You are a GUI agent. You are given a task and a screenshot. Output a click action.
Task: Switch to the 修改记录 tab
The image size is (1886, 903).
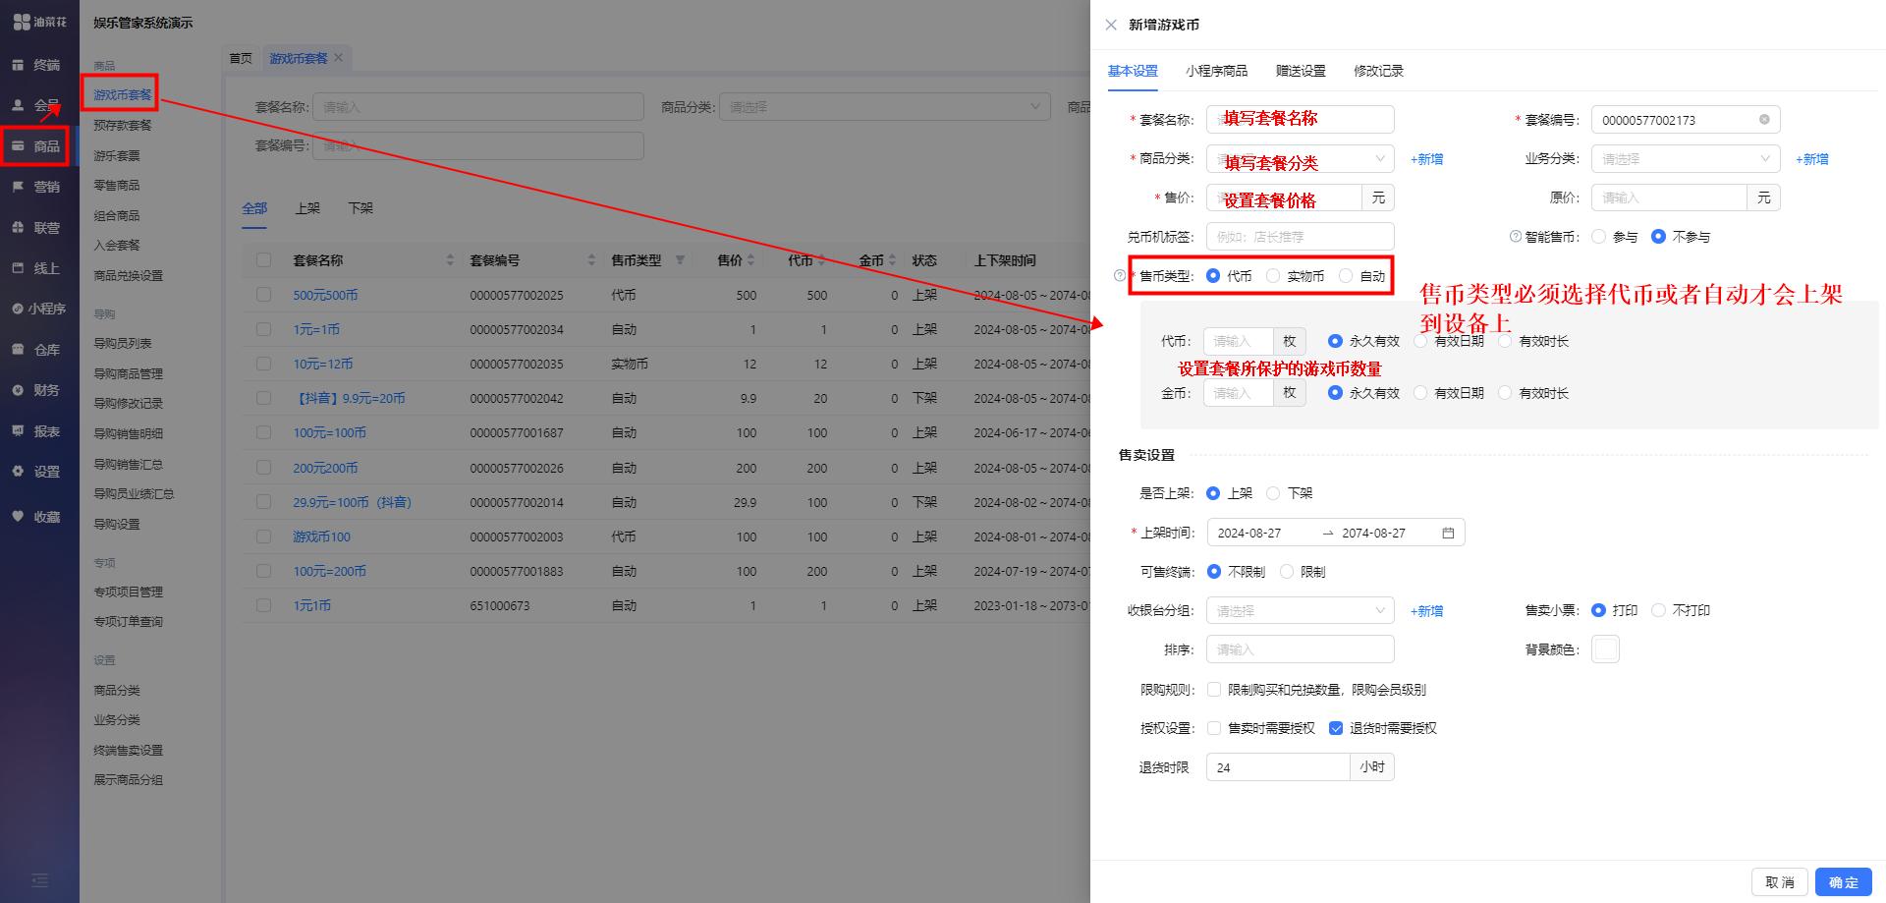click(1378, 71)
